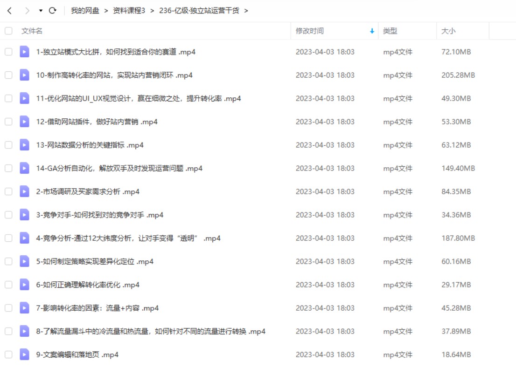The width and height of the screenshot is (516, 388).
Task: Check the box for 4-竞争分析 file
Action: (8, 238)
